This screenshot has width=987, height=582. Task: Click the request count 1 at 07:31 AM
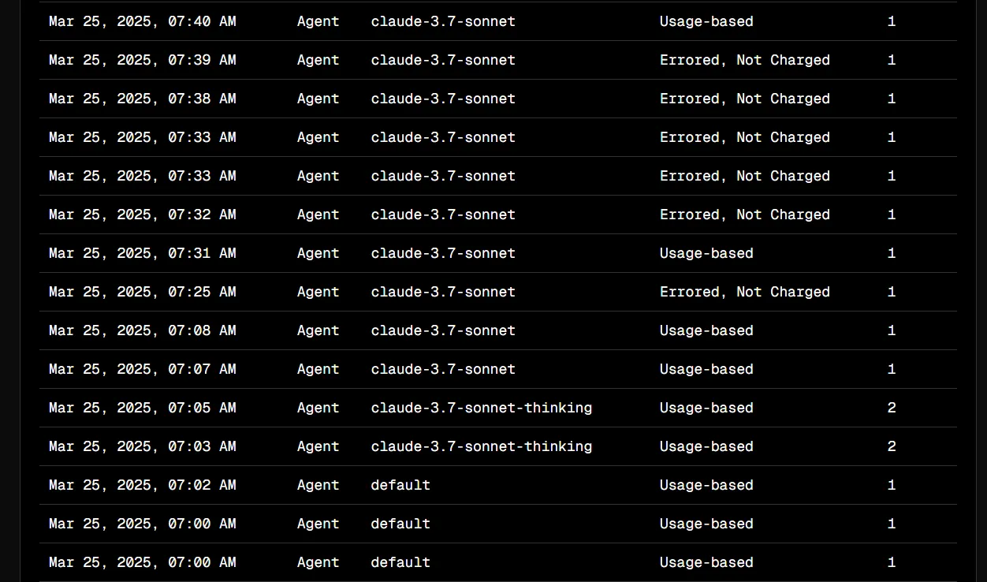pos(892,253)
